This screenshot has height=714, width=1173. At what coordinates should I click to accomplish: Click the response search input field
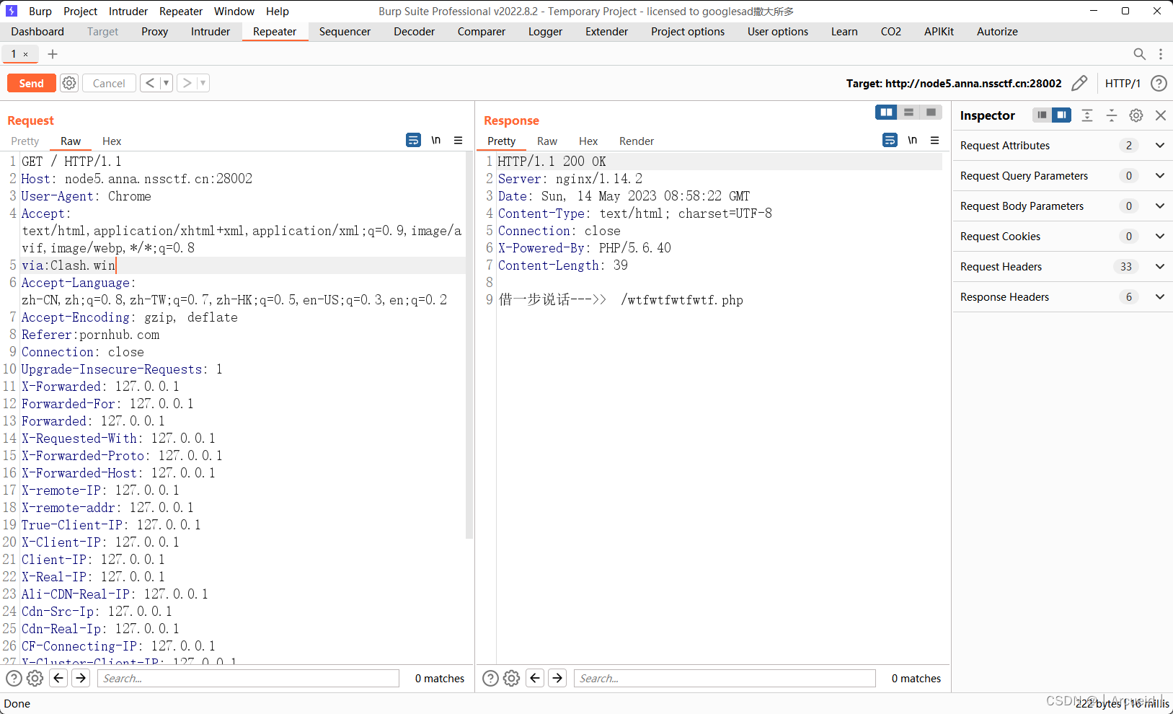click(x=725, y=678)
